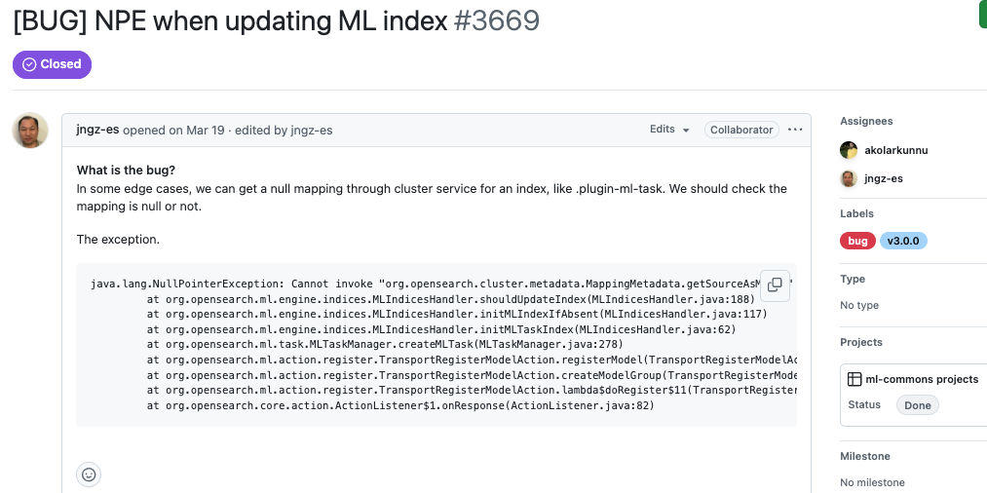
Task: Click the Collaborator badge
Action: tap(741, 130)
